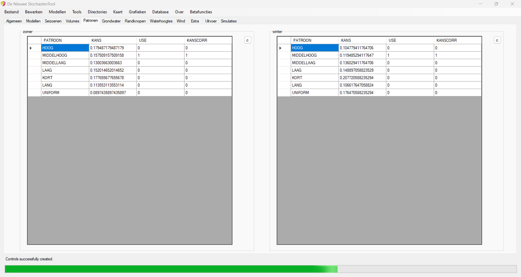Click winter KANS value 0.207720588235294

[363, 78]
